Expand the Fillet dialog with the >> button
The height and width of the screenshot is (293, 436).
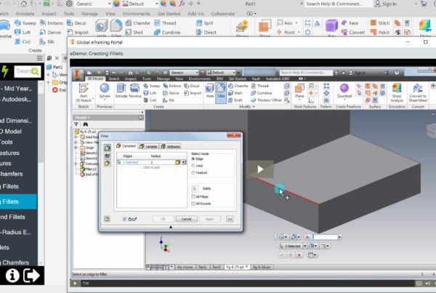(x=230, y=218)
